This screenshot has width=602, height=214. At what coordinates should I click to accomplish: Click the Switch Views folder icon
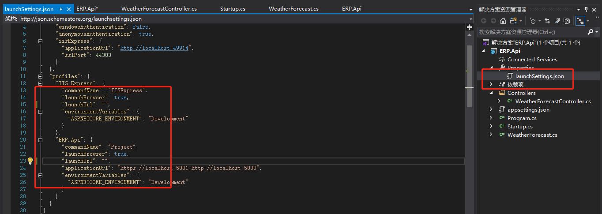point(513,21)
